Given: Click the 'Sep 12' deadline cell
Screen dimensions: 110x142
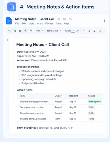Looking at the screenshot, I should (x=73, y=107).
